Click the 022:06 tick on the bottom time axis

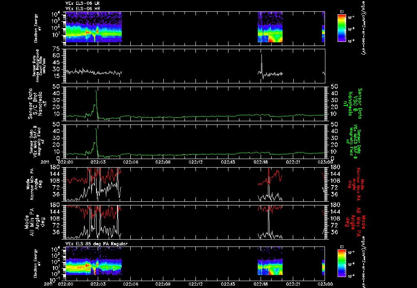tap(131, 284)
